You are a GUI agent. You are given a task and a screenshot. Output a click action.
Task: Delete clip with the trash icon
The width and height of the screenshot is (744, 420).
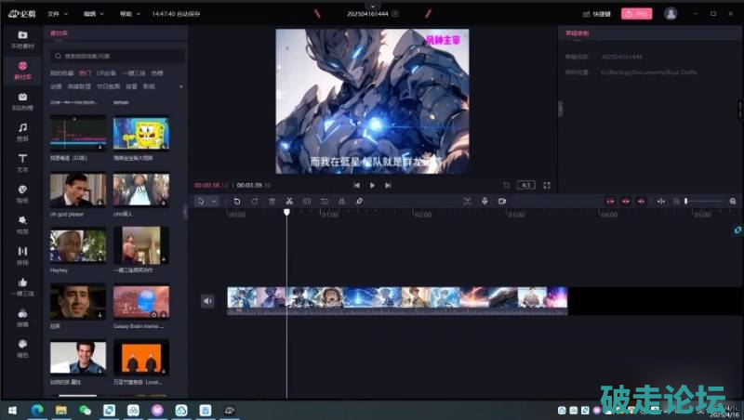(x=272, y=201)
